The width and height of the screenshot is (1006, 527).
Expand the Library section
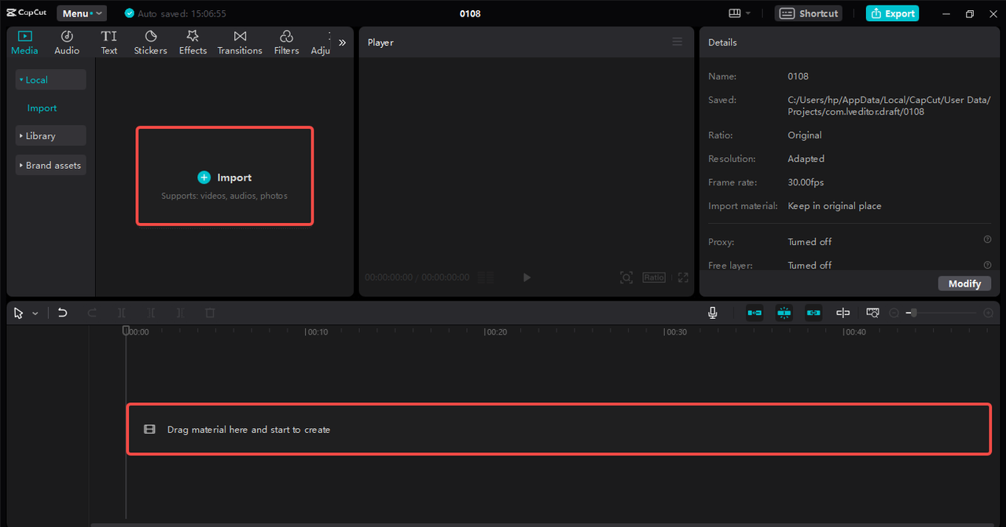50,136
